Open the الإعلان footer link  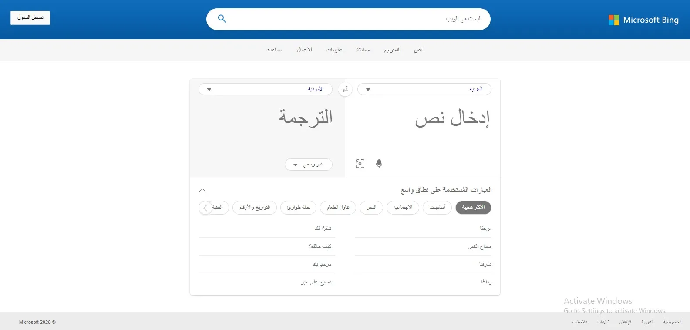coord(625,322)
